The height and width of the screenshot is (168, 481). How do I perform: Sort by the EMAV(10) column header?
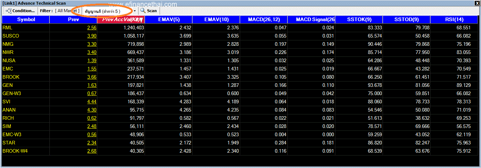click(216, 20)
